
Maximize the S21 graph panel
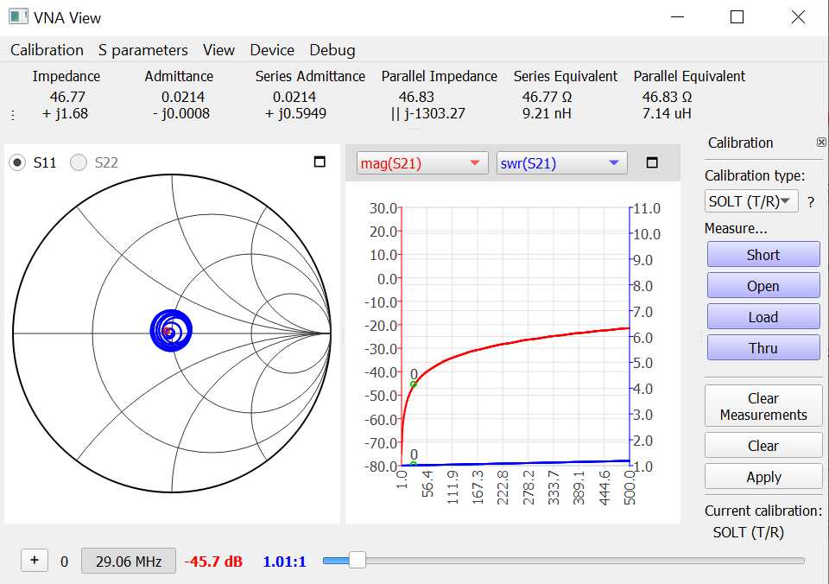tap(652, 162)
